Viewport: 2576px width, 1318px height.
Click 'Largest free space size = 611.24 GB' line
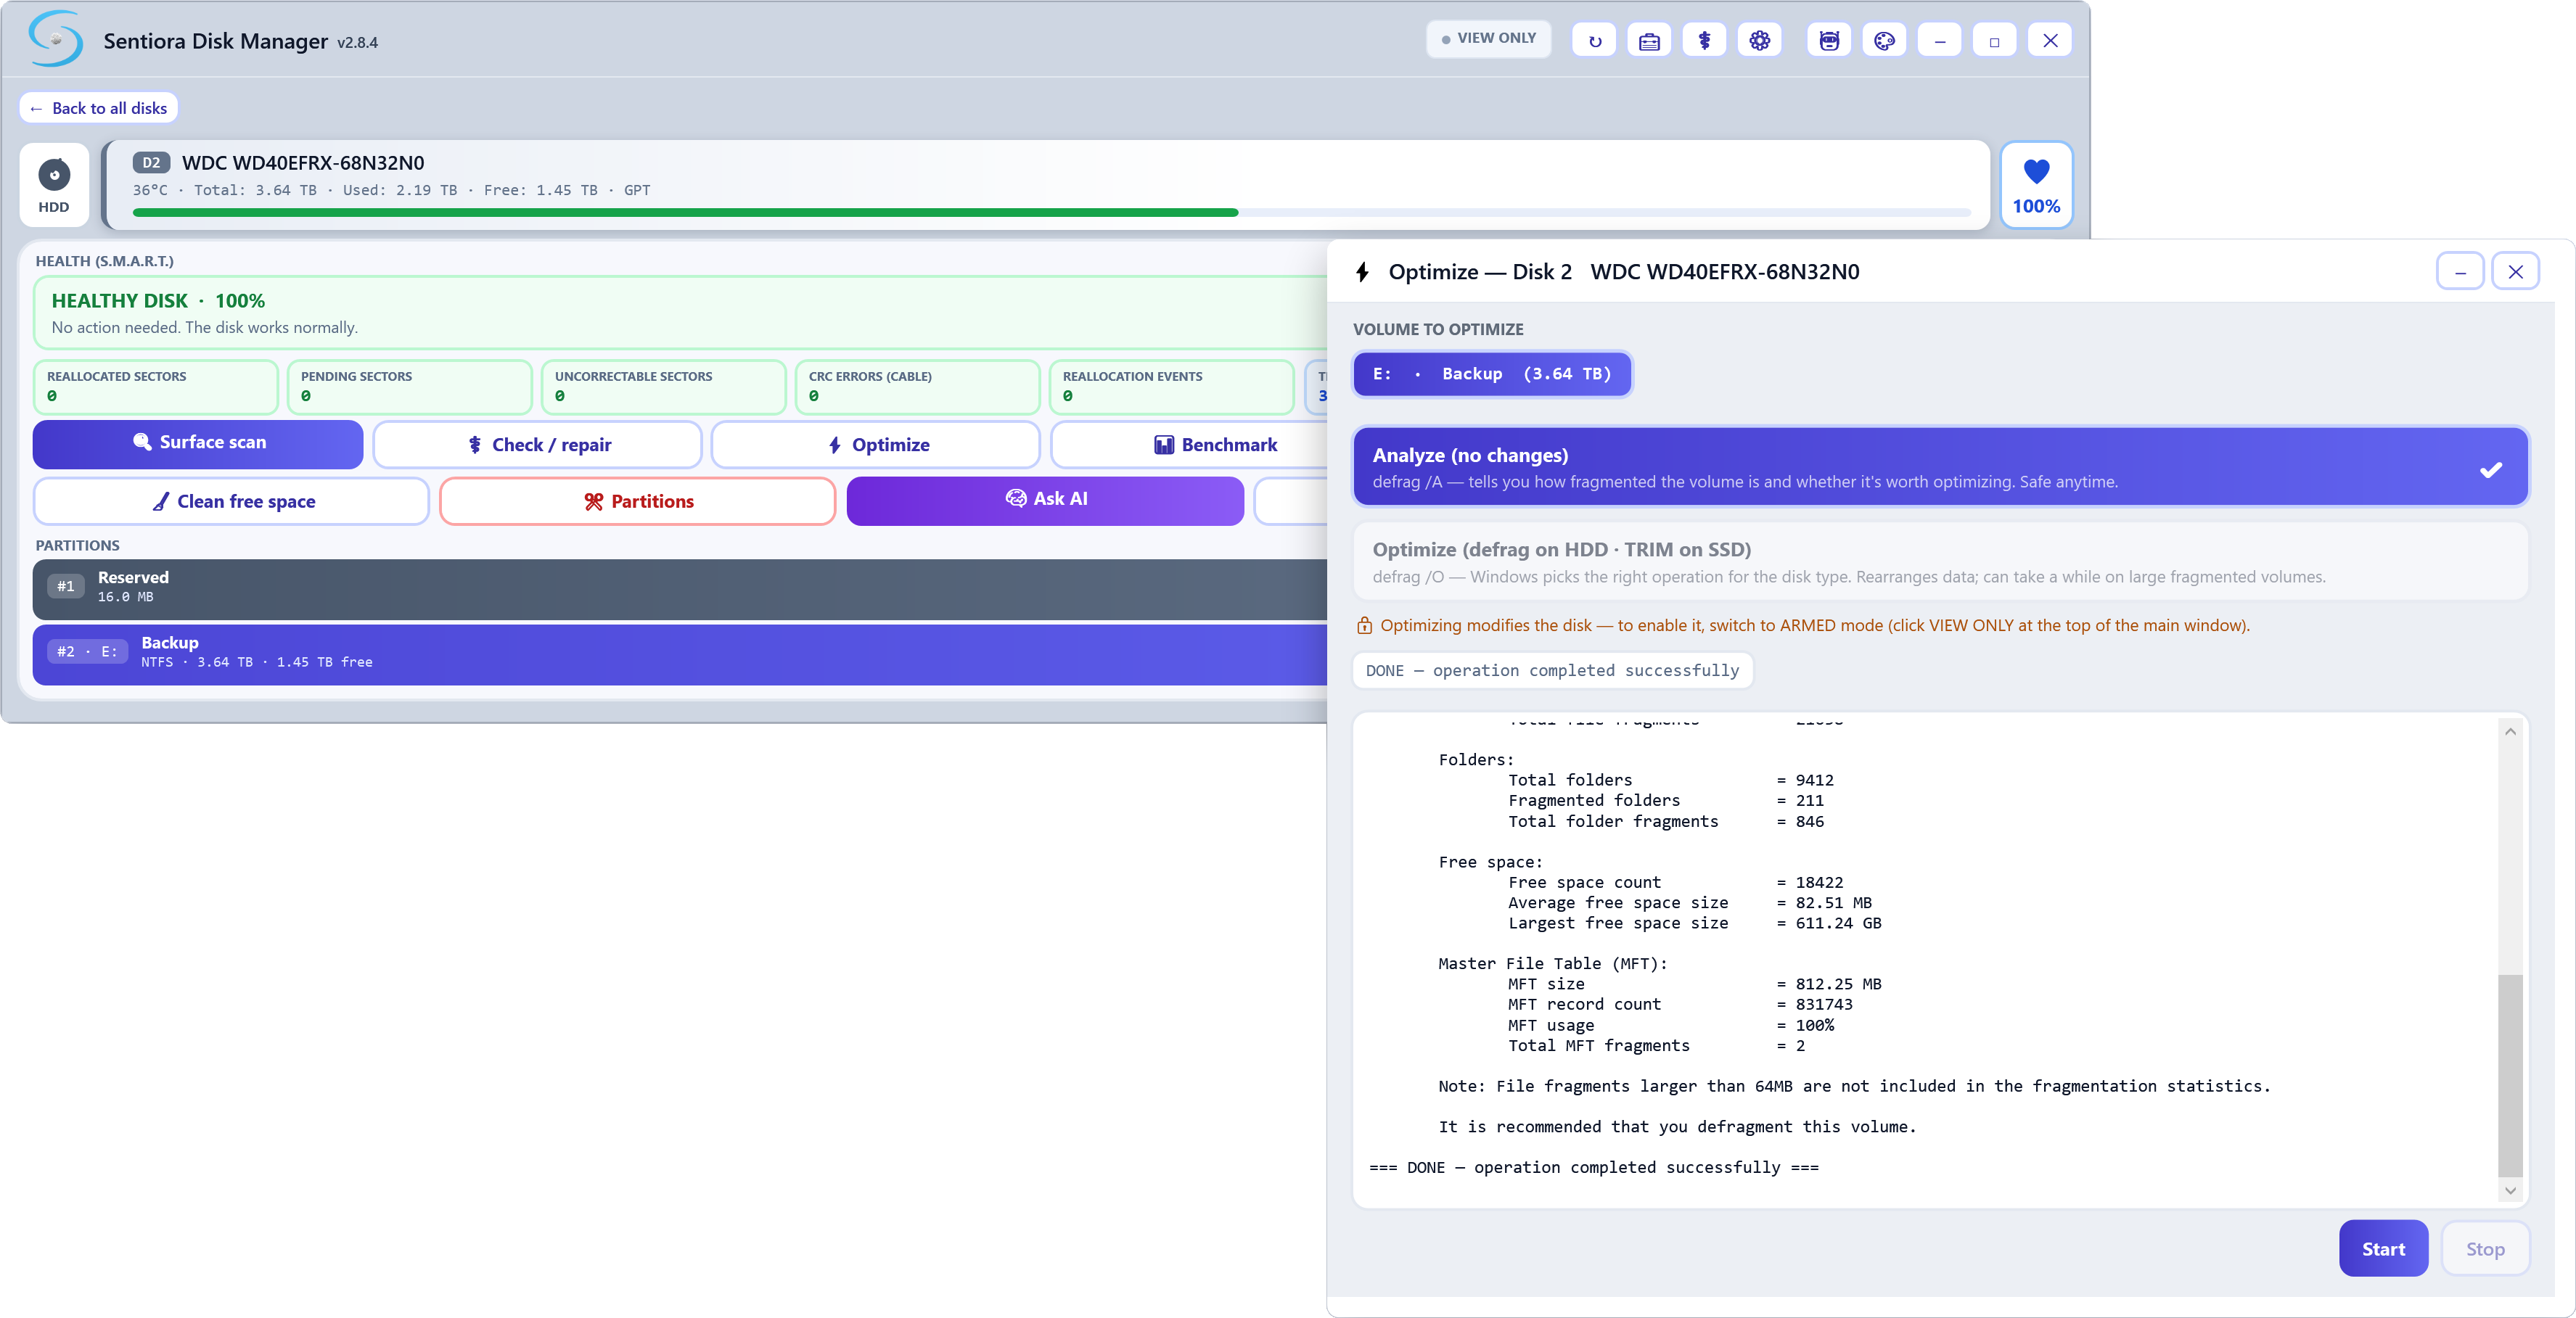(x=1694, y=923)
